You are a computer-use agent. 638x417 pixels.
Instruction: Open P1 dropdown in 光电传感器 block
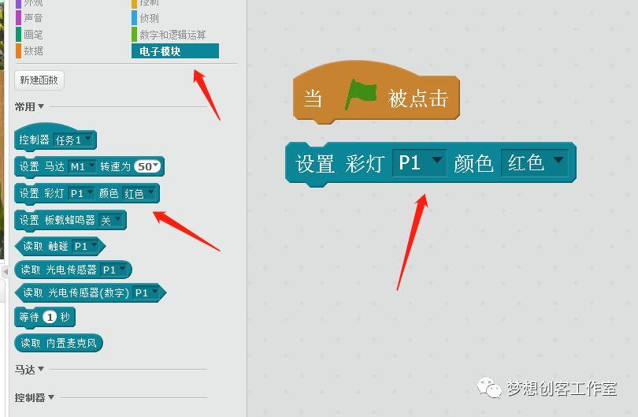pos(113,270)
